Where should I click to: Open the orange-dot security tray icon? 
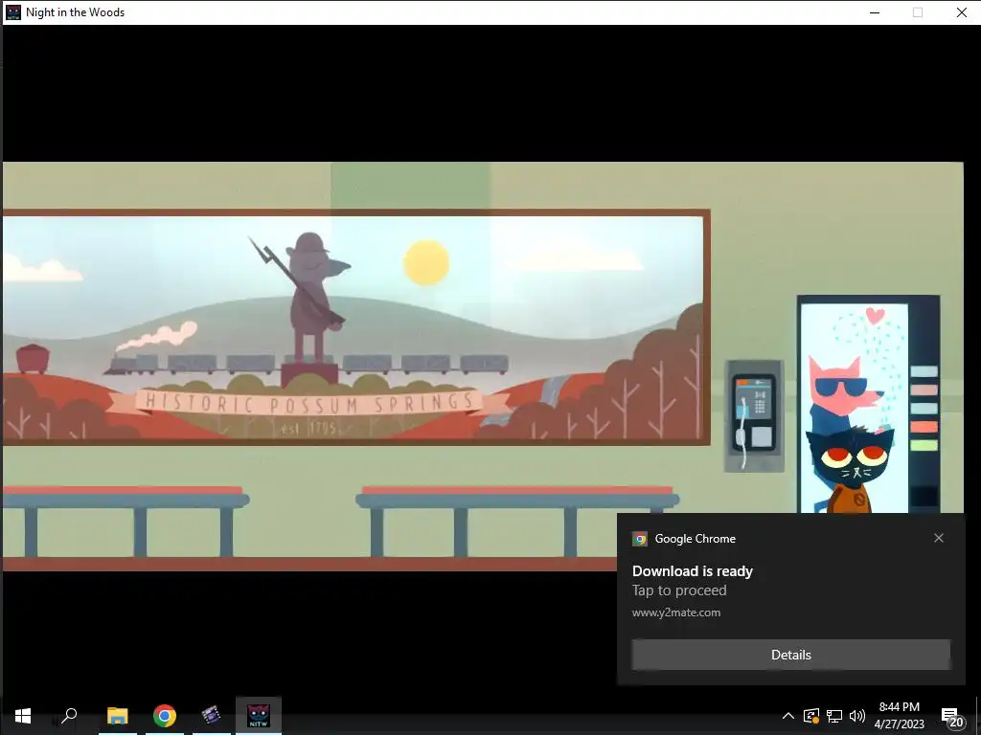(x=811, y=716)
